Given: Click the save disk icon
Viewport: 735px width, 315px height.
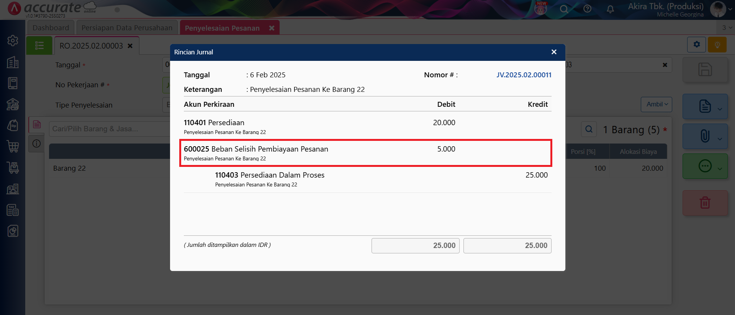Looking at the screenshot, I should tap(705, 70).
